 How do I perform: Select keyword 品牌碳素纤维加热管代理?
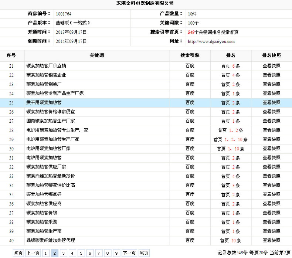51,240
